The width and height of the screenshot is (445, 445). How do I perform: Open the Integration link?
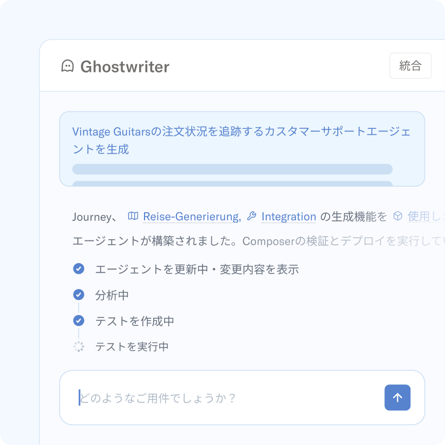(x=289, y=217)
